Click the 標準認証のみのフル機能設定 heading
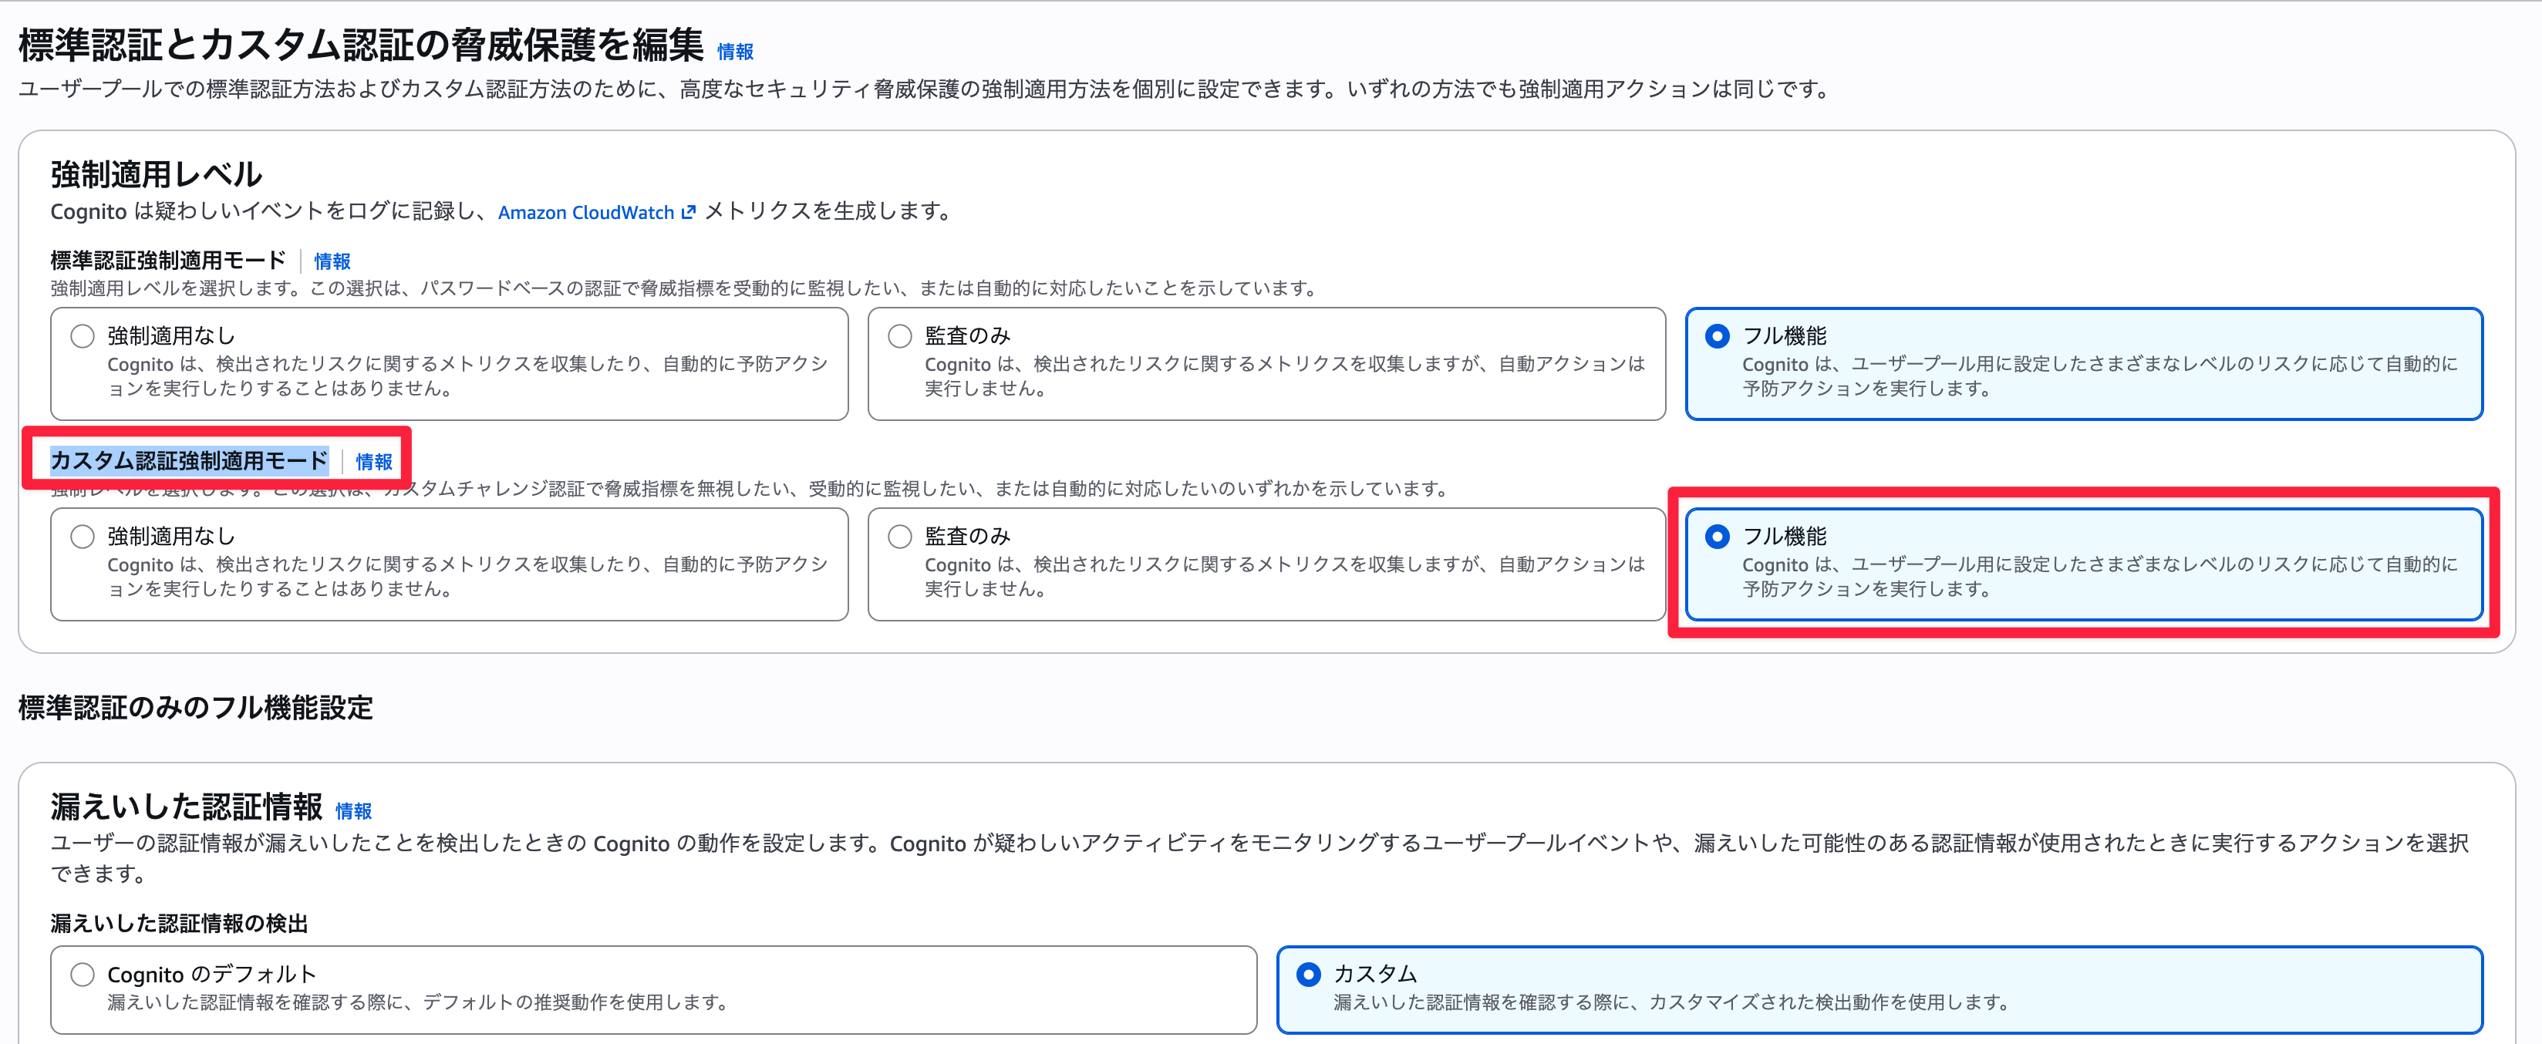The image size is (2542, 1044). pyautogui.click(x=195, y=708)
